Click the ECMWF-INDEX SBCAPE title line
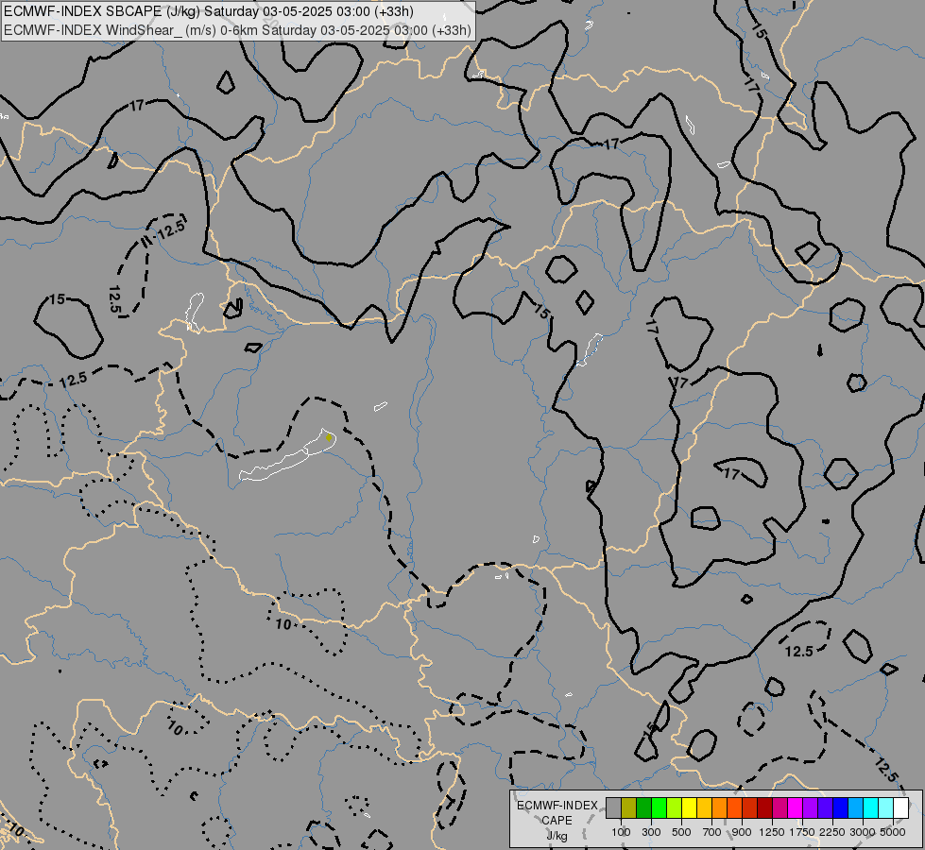Viewport: 925px width, 850px height. coord(209,11)
